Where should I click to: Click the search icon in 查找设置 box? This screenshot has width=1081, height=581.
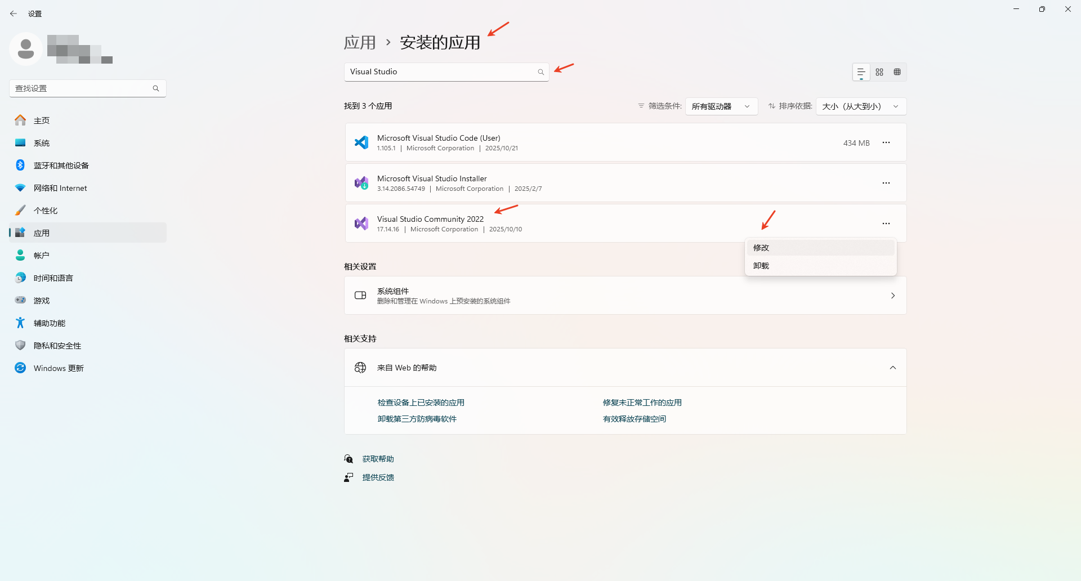click(x=156, y=88)
